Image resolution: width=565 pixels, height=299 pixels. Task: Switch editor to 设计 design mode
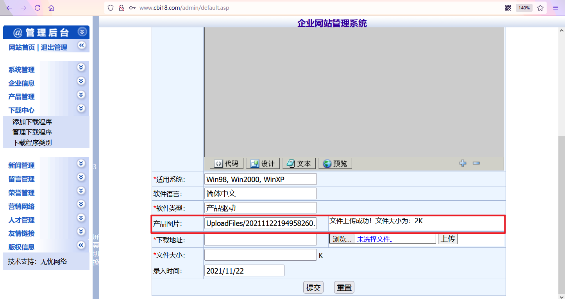[263, 163]
